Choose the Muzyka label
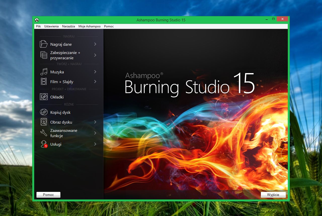 click(57, 72)
